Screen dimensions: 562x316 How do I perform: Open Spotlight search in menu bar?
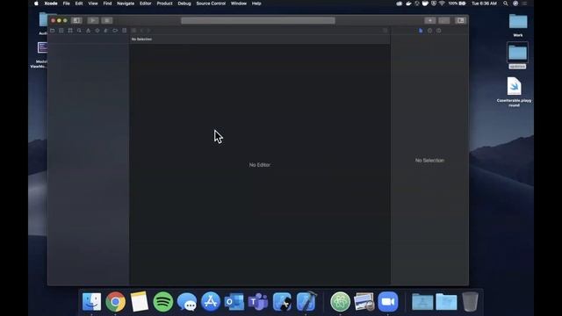(x=506, y=4)
